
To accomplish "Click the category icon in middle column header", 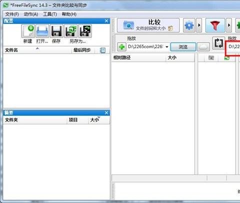I will (211, 58).
